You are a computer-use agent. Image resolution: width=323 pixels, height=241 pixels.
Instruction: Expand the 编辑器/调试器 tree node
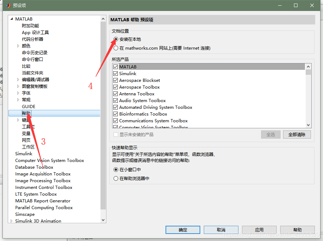point(18,80)
